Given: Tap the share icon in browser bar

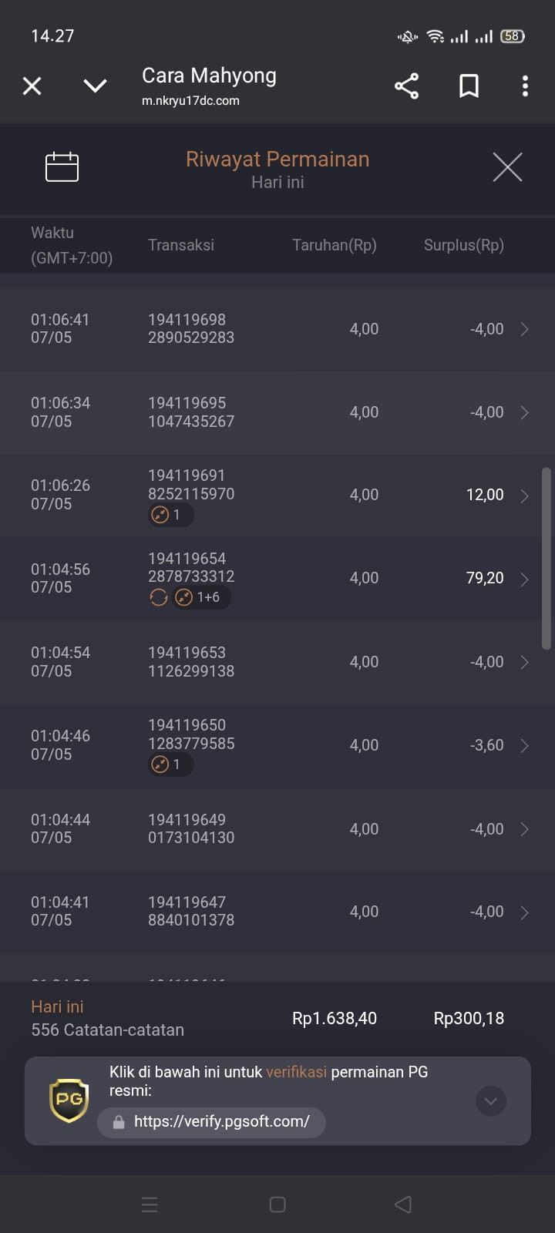Looking at the screenshot, I should (x=406, y=86).
